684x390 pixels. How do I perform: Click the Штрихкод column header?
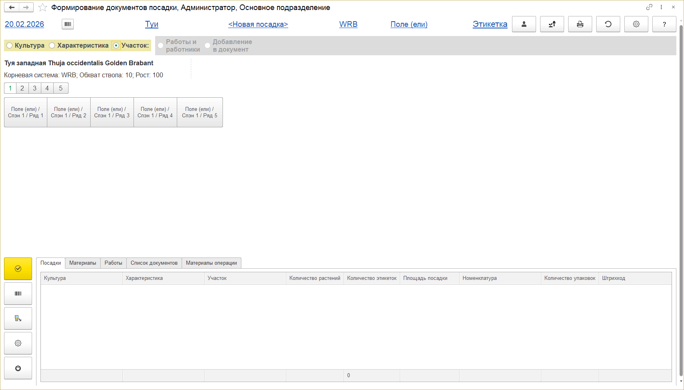click(x=635, y=278)
